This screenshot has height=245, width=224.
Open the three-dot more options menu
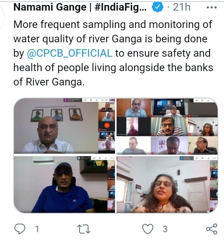pos(212,7)
